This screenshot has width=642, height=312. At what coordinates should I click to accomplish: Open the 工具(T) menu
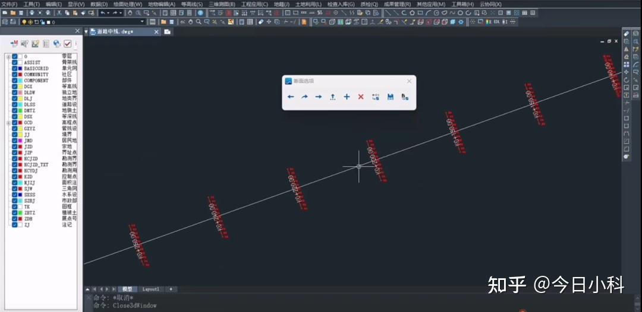pos(32,4)
